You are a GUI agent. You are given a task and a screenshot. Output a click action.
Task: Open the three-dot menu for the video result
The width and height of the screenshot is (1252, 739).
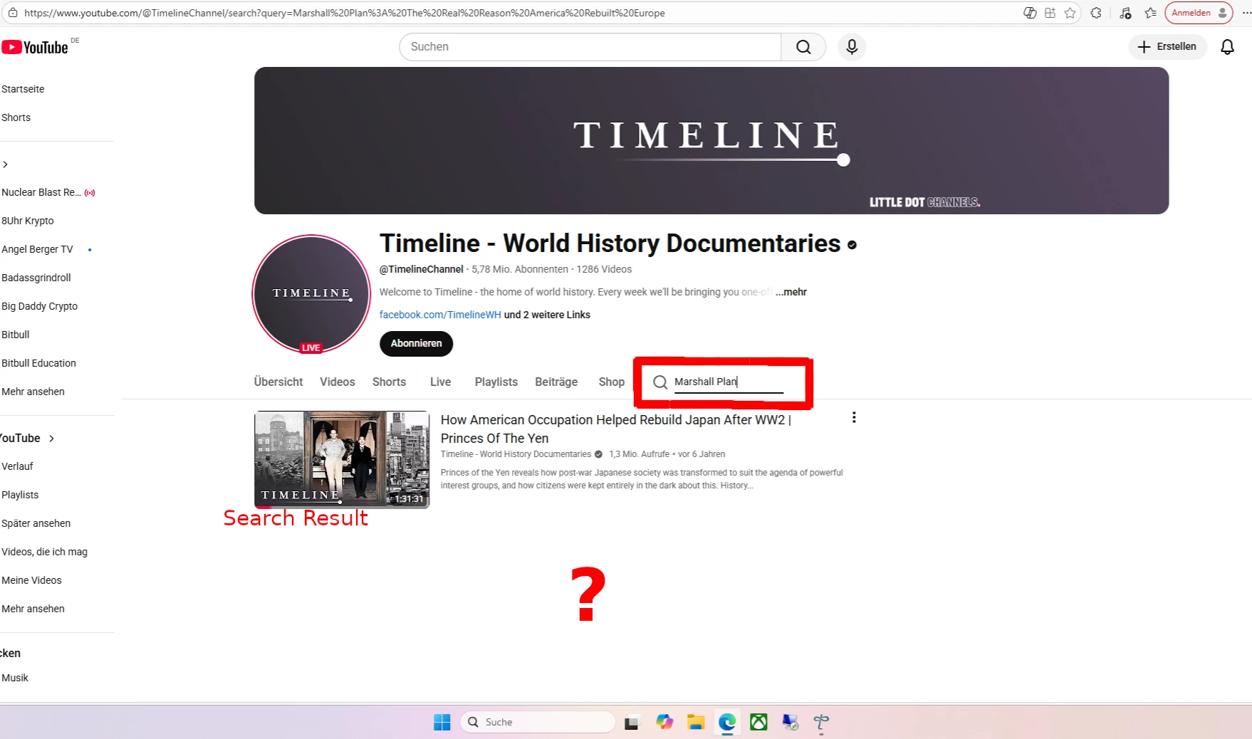[x=854, y=418]
